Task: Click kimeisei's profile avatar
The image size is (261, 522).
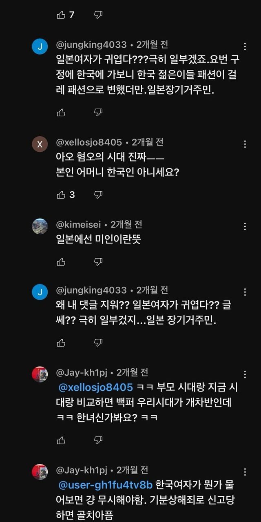Action: [x=40, y=226]
